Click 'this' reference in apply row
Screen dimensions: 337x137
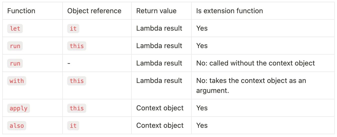click(77, 108)
